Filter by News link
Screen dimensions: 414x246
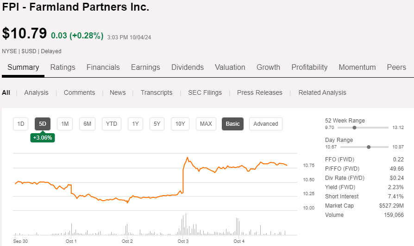coord(118,92)
